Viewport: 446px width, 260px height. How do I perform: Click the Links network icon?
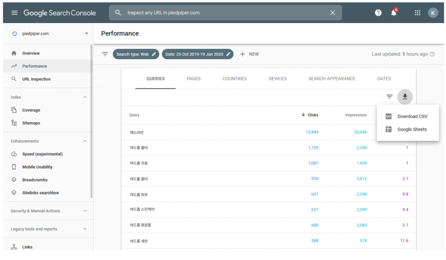14,247
